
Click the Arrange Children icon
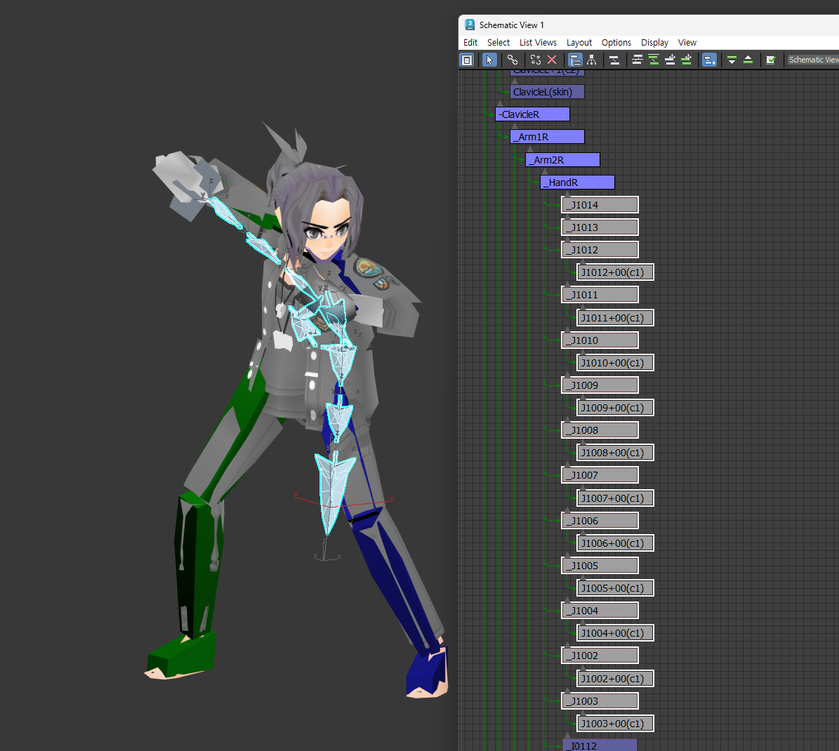pos(637,60)
